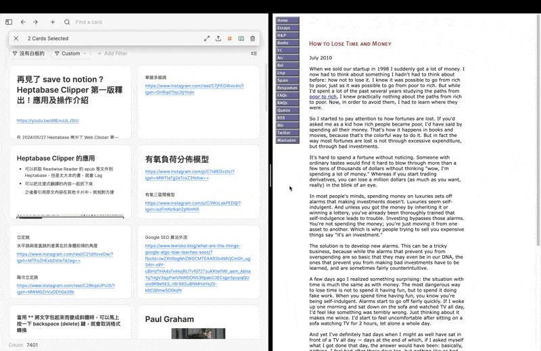Image resolution: width=541 pixels, height=351 pixels.
Task: Switch layout with the list view icon
Action: tap(254, 53)
